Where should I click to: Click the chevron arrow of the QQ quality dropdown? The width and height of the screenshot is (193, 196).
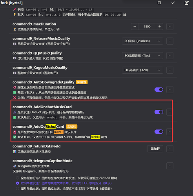point(159,56)
